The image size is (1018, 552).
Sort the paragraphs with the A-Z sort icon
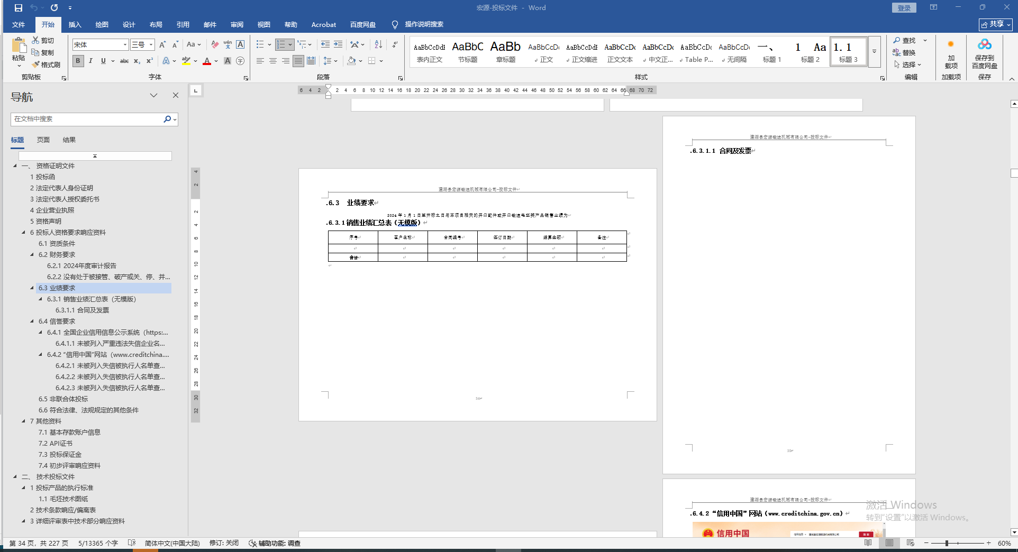pos(378,44)
